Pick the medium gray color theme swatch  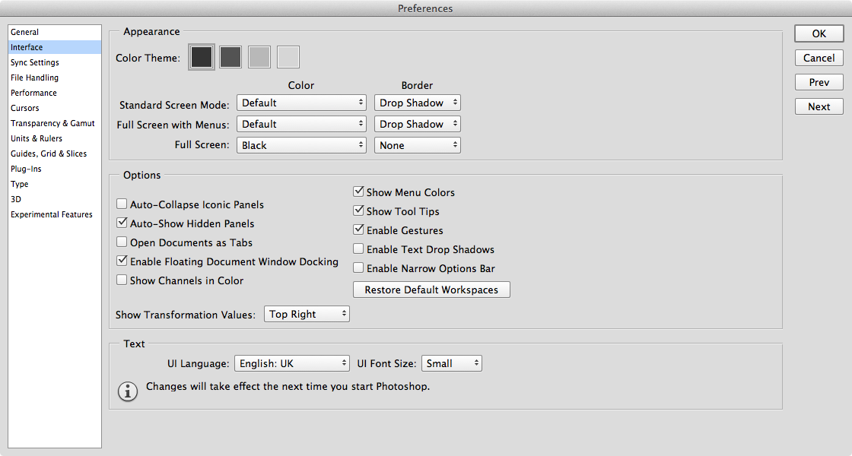pos(259,57)
